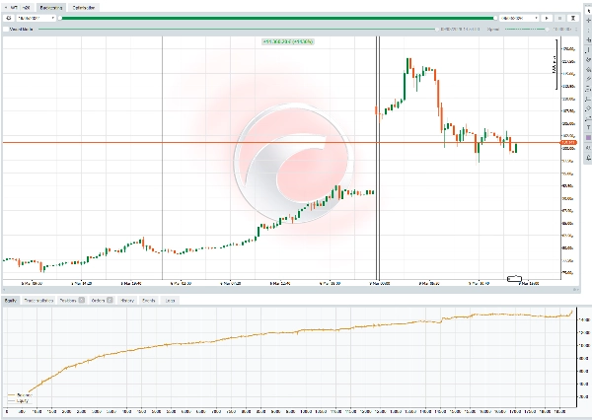Select the cursor pointer tool
Viewport: 592px width, 420px height.
coord(588,11)
